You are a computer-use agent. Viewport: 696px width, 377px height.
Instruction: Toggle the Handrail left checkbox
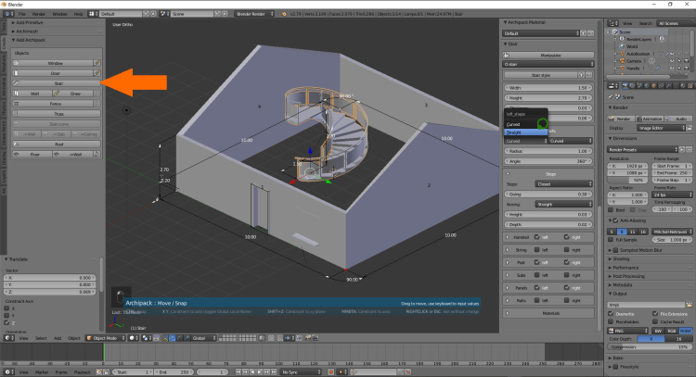[536, 239]
